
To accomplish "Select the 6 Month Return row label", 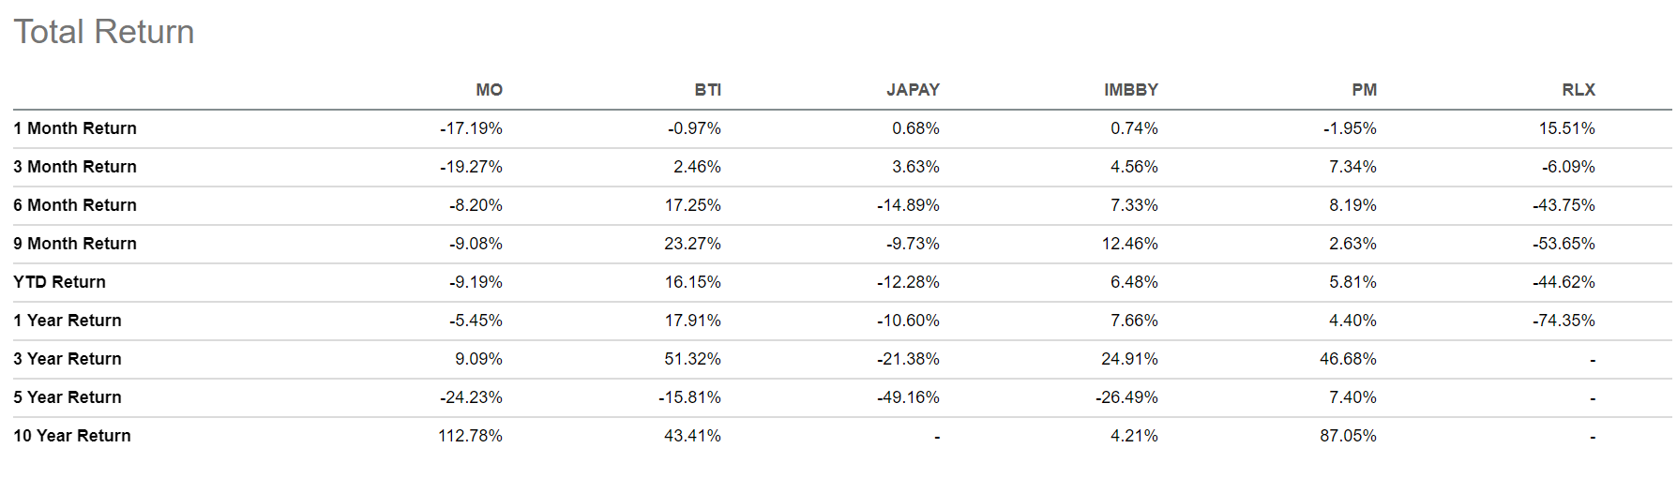I will tap(75, 205).
